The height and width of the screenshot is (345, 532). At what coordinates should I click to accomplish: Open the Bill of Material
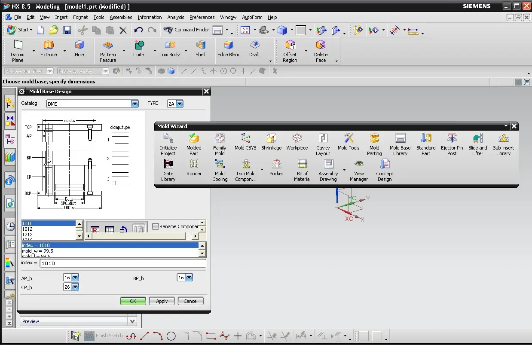pos(302,170)
